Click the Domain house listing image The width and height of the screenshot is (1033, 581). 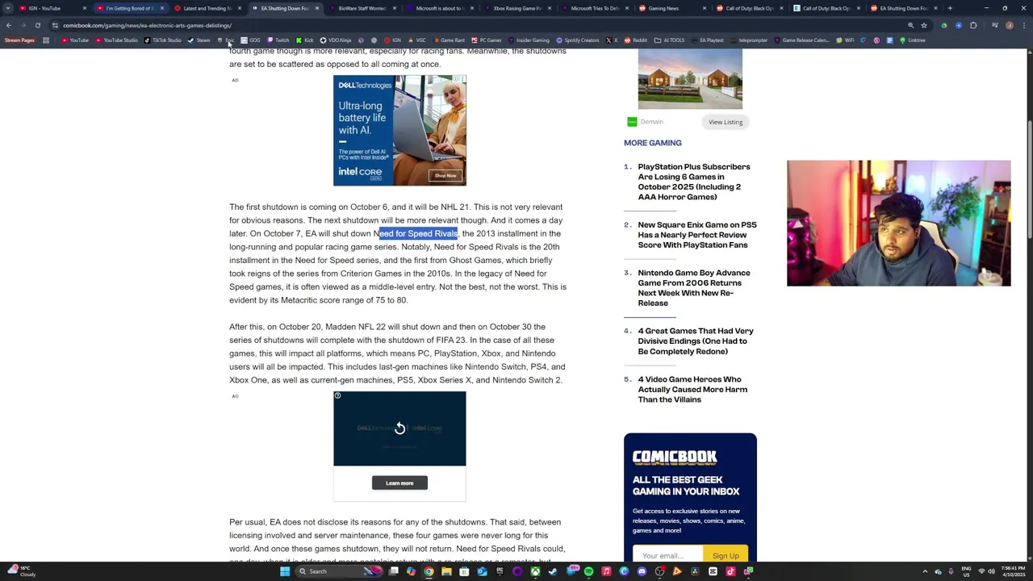tap(690, 79)
